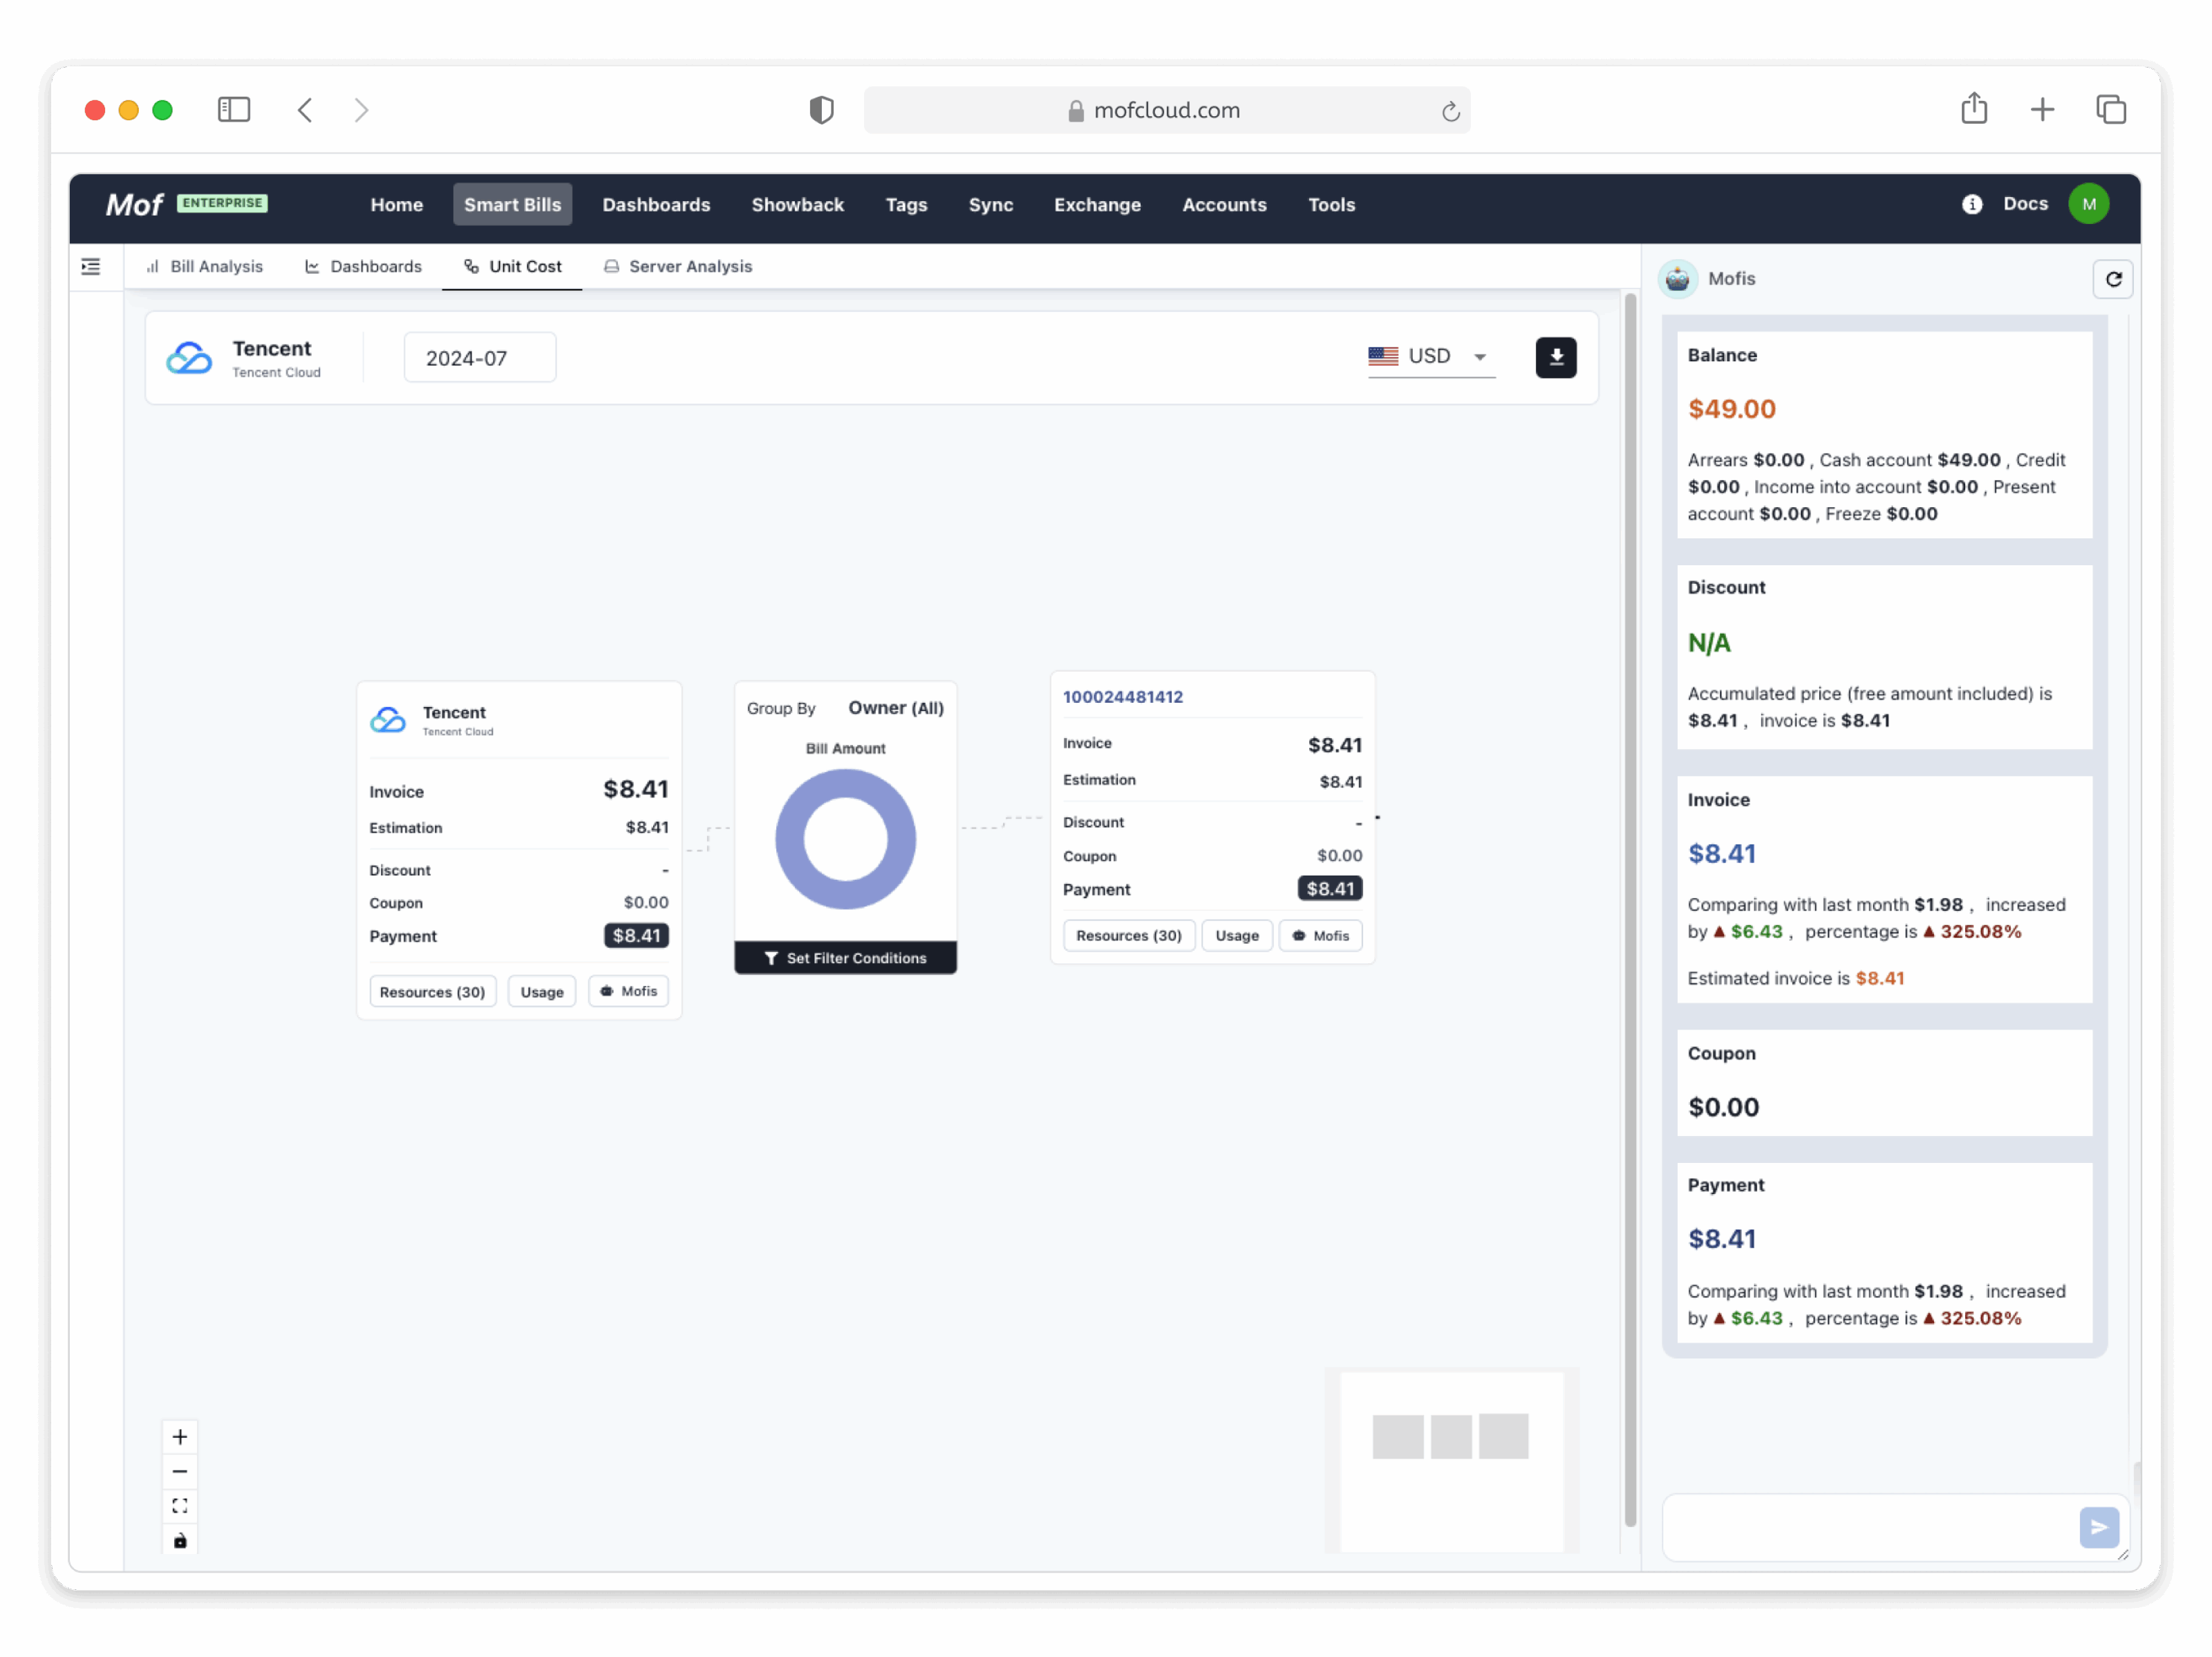Open the 2024-07 month picker
This screenshot has height=1657, width=2212.
(x=479, y=358)
